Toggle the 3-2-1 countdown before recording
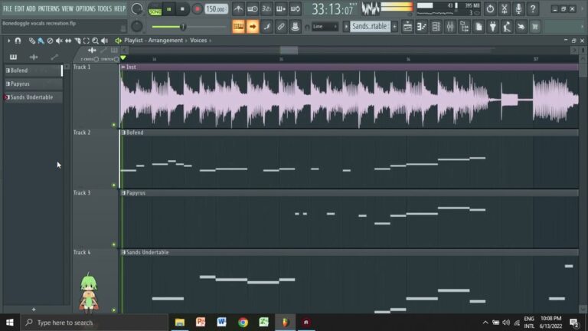 [x=266, y=8]
